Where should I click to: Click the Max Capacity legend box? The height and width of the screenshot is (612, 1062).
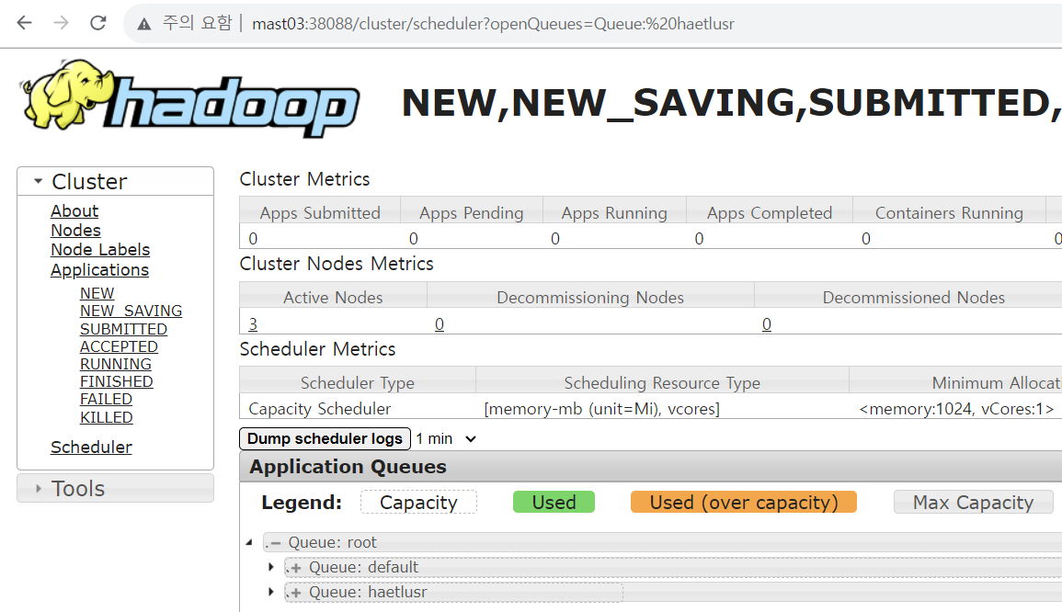point(974,503)
